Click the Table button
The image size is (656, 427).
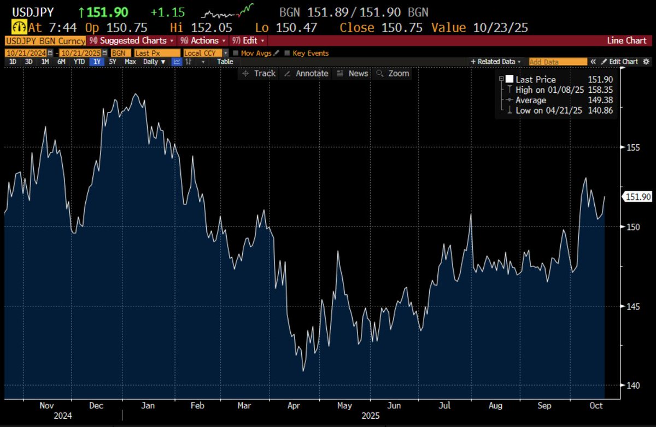224,62
